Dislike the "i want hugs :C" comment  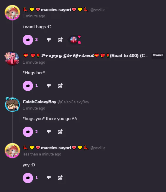tap(49, 40)
